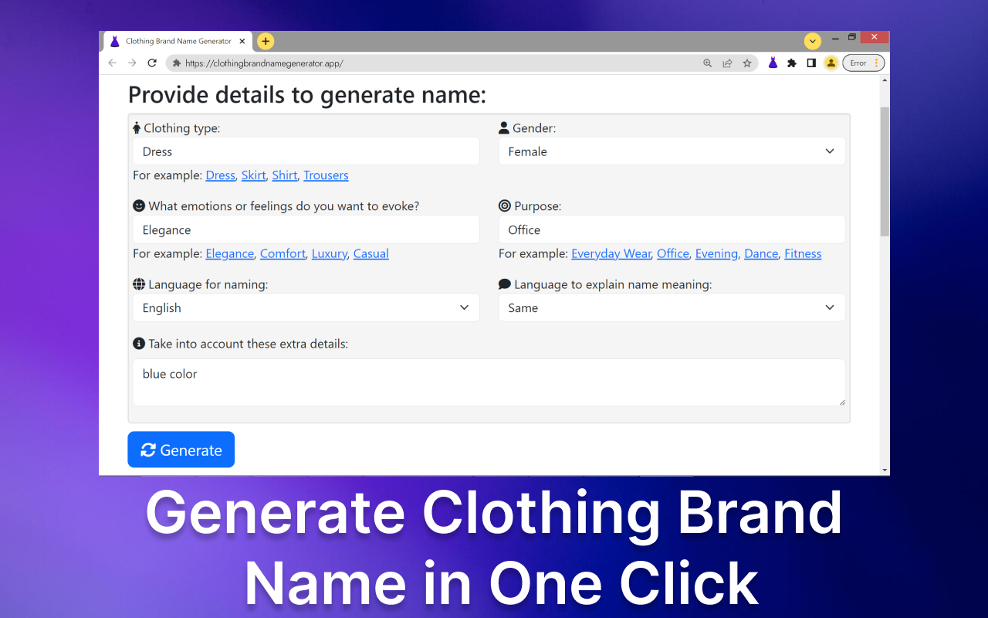Open the Language for naming dropdown
988x618 pixels.
point(306,307)
